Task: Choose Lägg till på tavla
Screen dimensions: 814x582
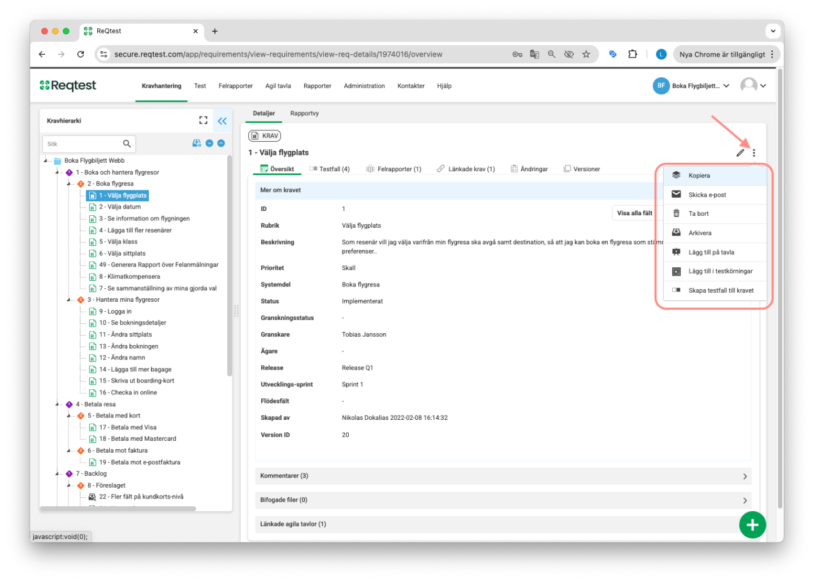Action: click(715, 252)
